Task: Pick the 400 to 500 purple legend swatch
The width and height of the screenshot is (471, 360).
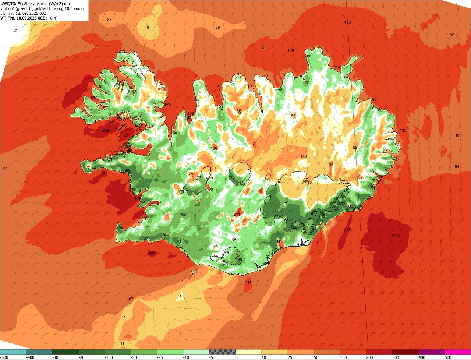Action: pyautogui.click(x=431, y=352)
